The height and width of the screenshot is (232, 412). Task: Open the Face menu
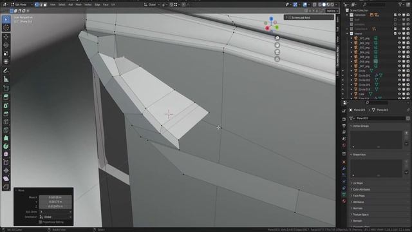pos(106,5)
